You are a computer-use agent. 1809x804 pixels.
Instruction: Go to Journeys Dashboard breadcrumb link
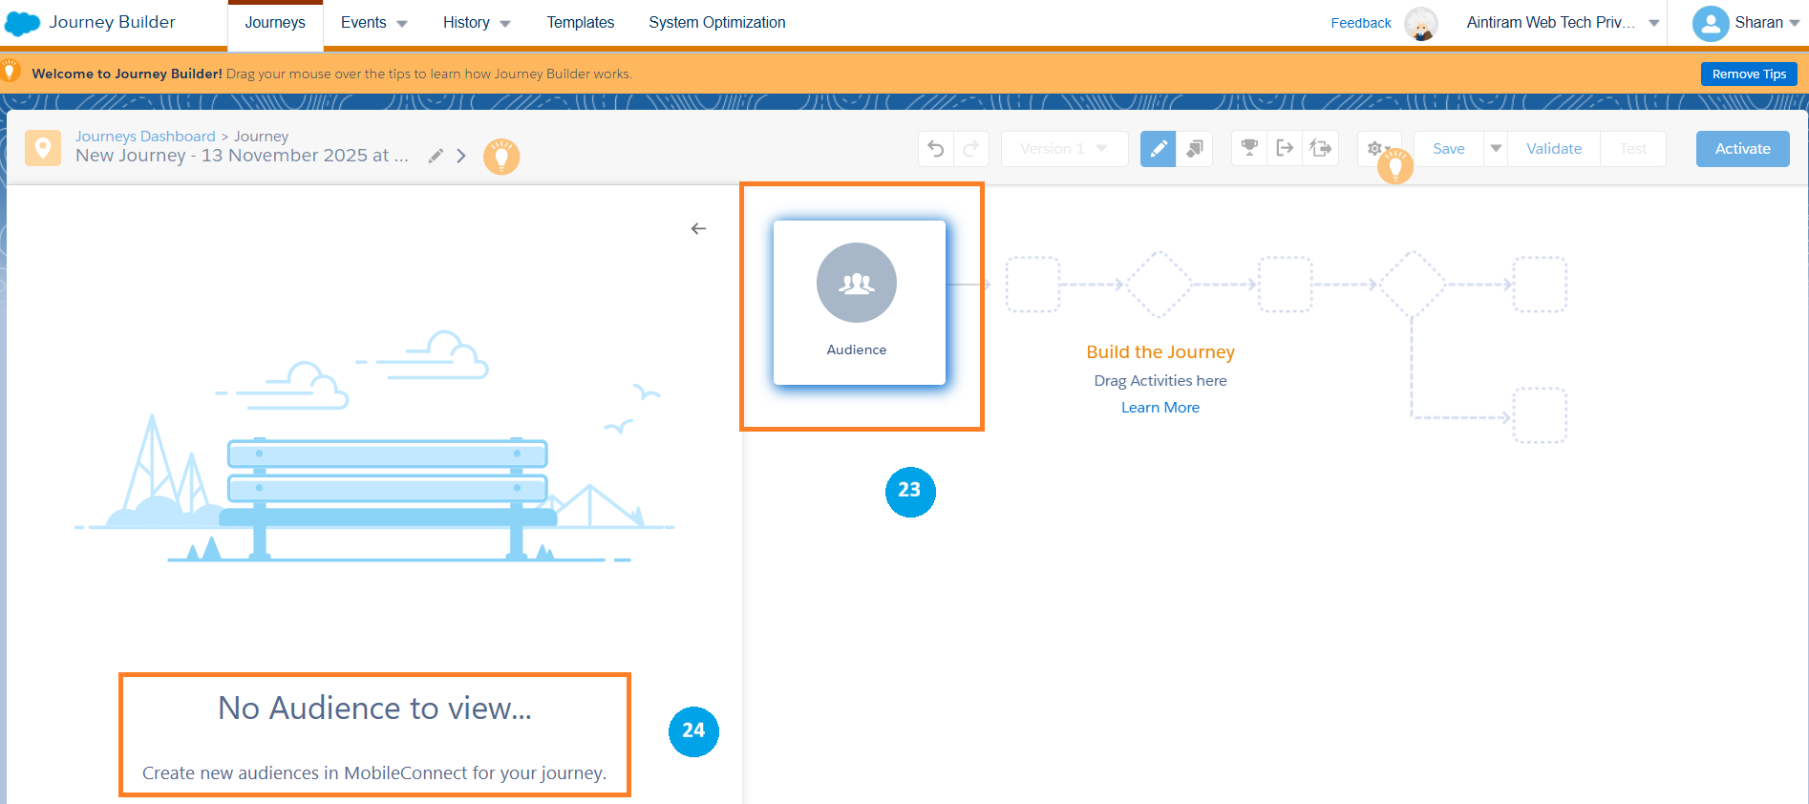145,137
